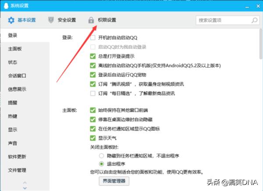Viewport: 263px width, 191px height.
Task: Click the QQ penguin icon in title bar
Action: coord(6,6)
